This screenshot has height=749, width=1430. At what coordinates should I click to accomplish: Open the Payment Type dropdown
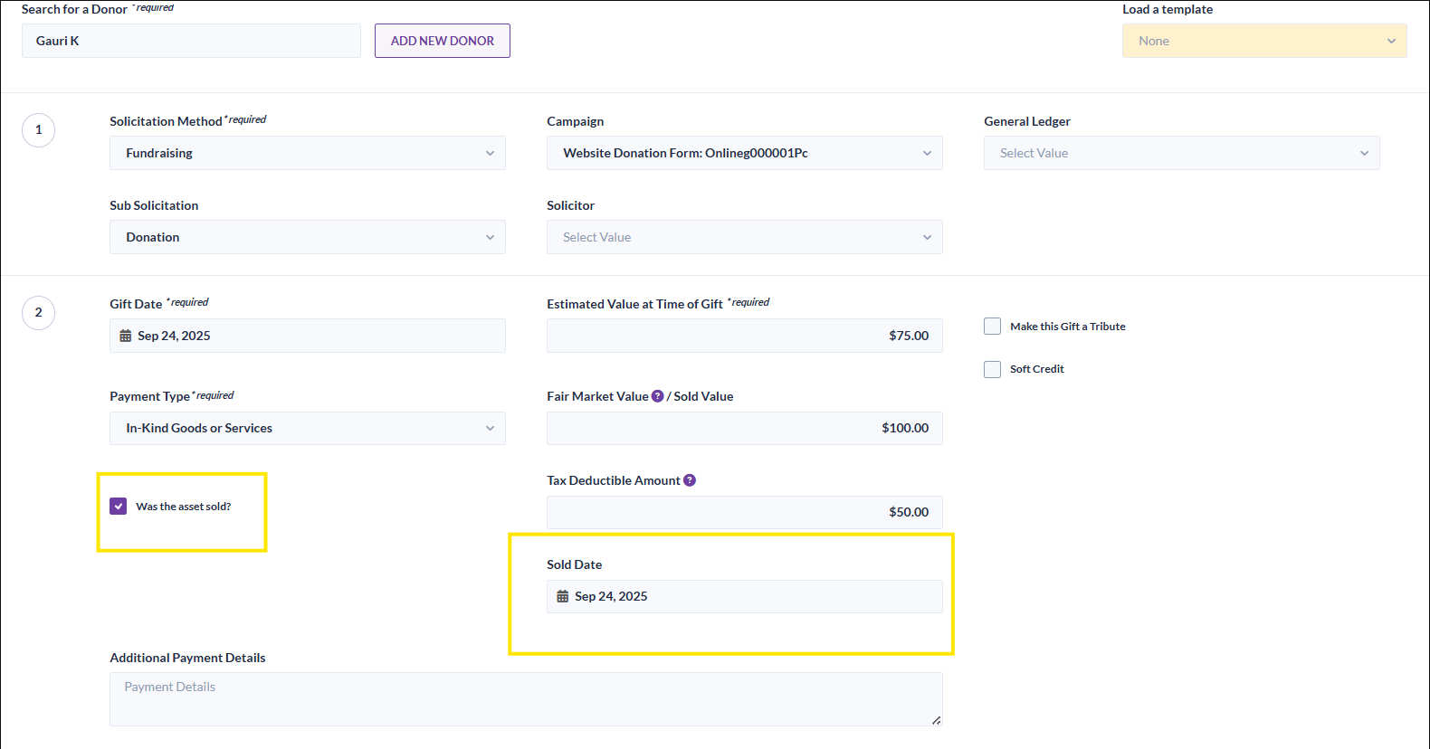[x=307, y=428]
